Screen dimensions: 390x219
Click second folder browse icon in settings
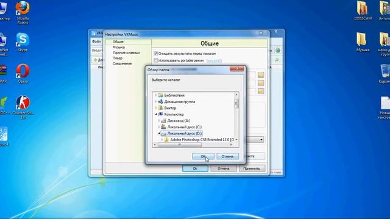click(x=261, y=83)
